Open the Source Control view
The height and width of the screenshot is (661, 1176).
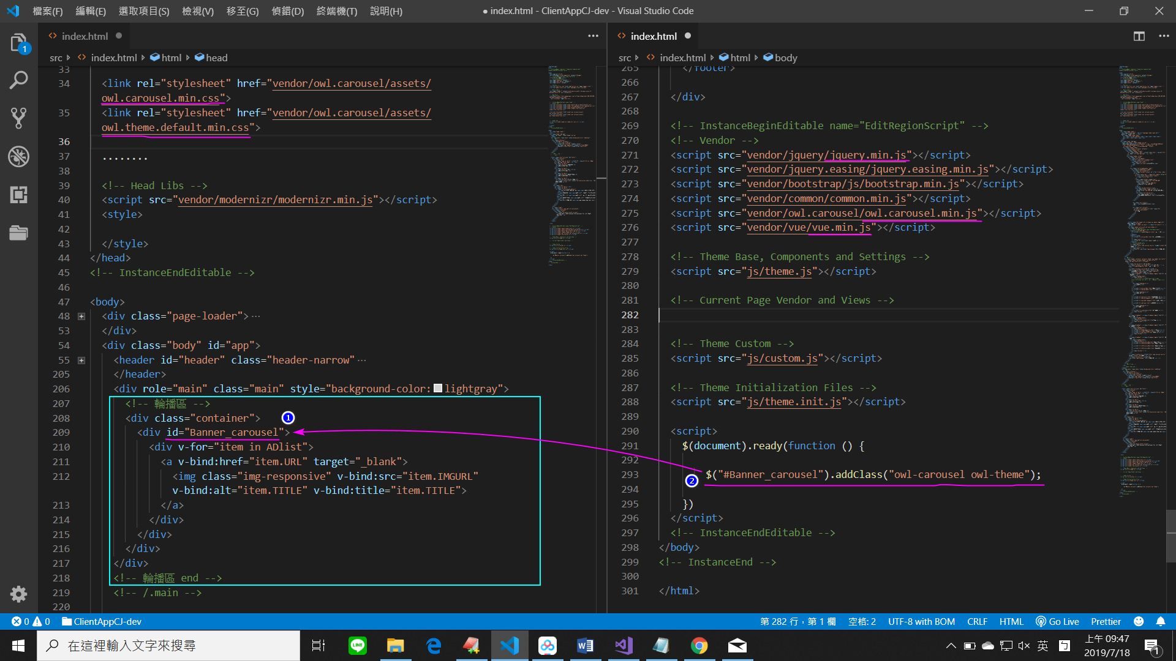point(18,118)
